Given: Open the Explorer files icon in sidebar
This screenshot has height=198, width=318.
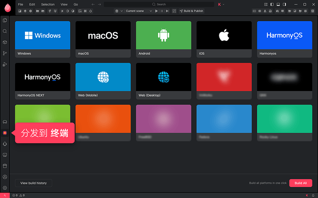Looking at the screenshot, I should coord(5,20).
